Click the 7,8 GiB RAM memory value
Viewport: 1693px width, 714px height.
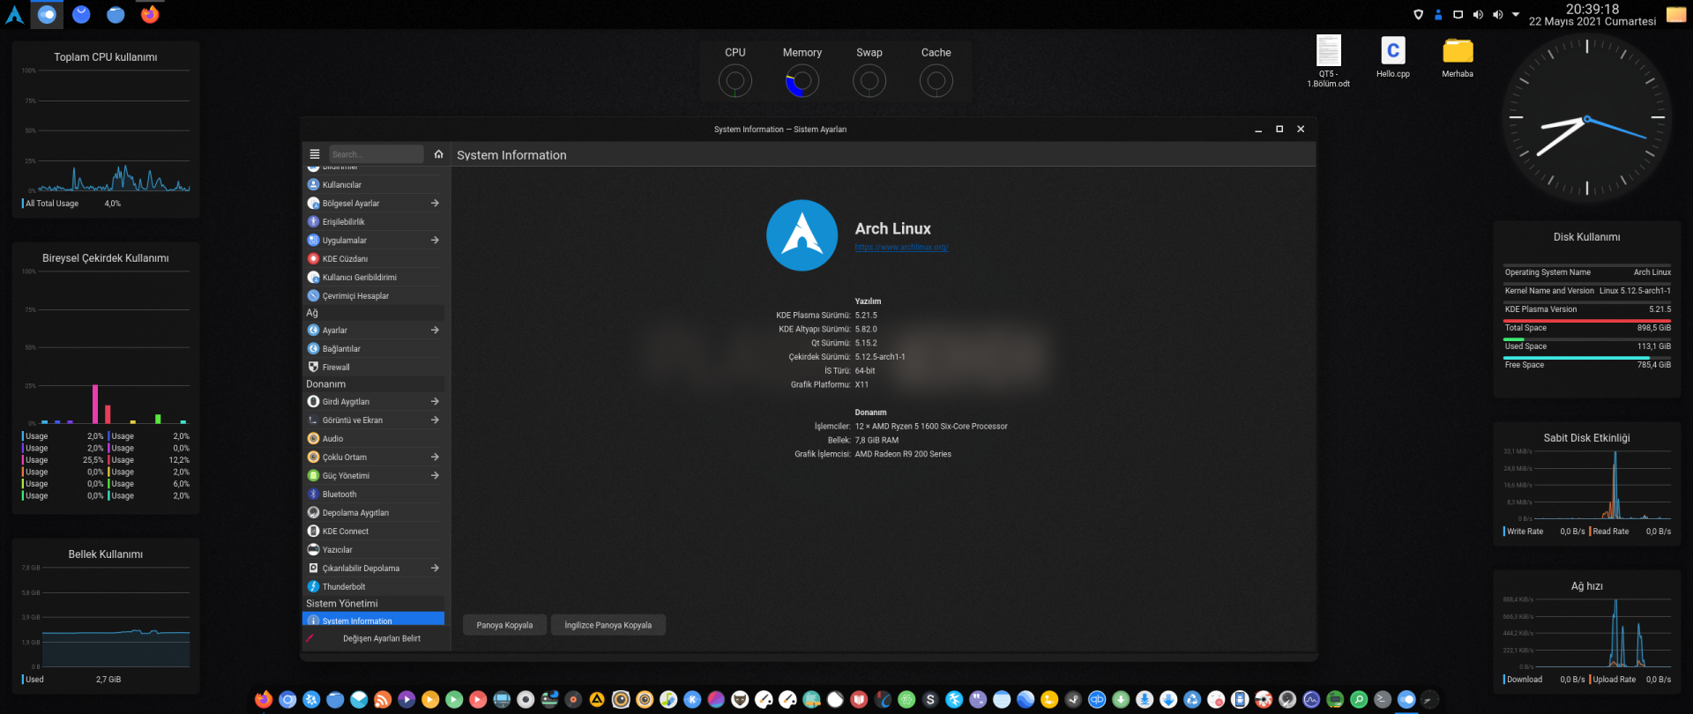point(876,441)
